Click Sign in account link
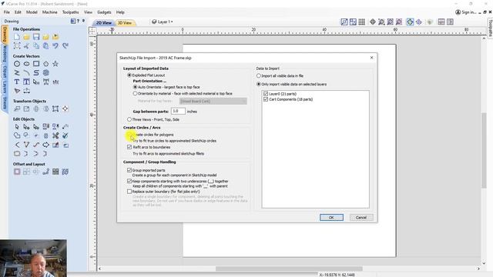This screenshot has width=493, height=277. click(466, 12)
